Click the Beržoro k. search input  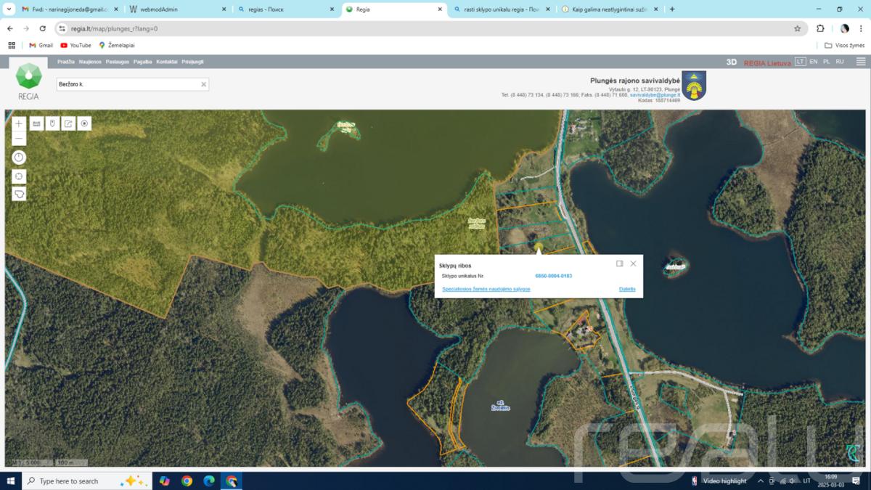point(127,84)
